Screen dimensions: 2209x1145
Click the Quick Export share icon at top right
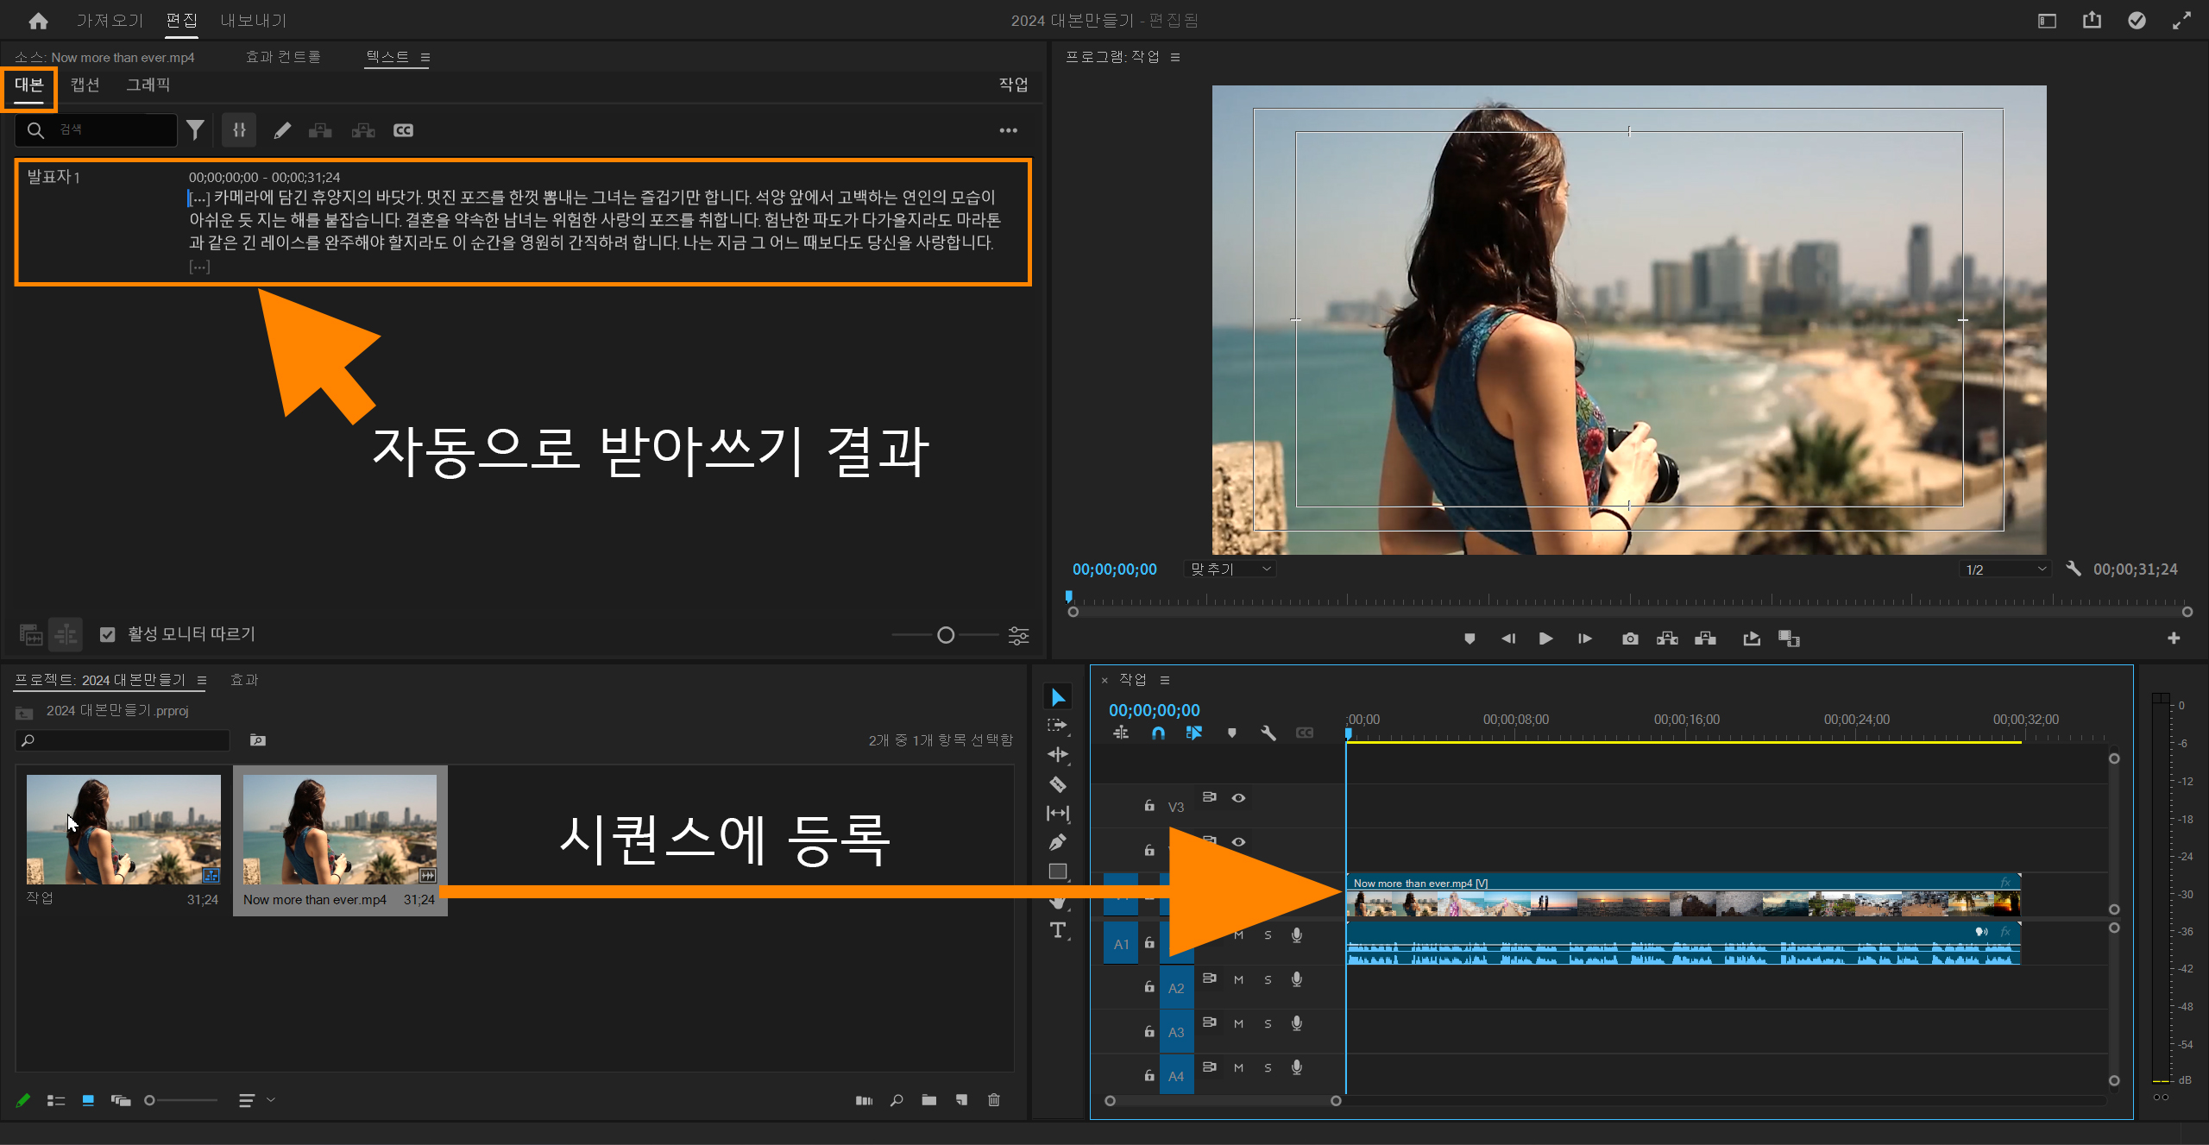(x=2092, y=20)
